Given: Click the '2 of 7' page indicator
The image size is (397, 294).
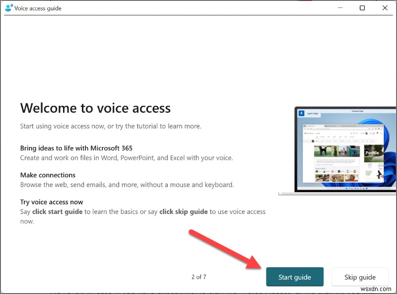Looking at the screenshot, I should [198, 277].
